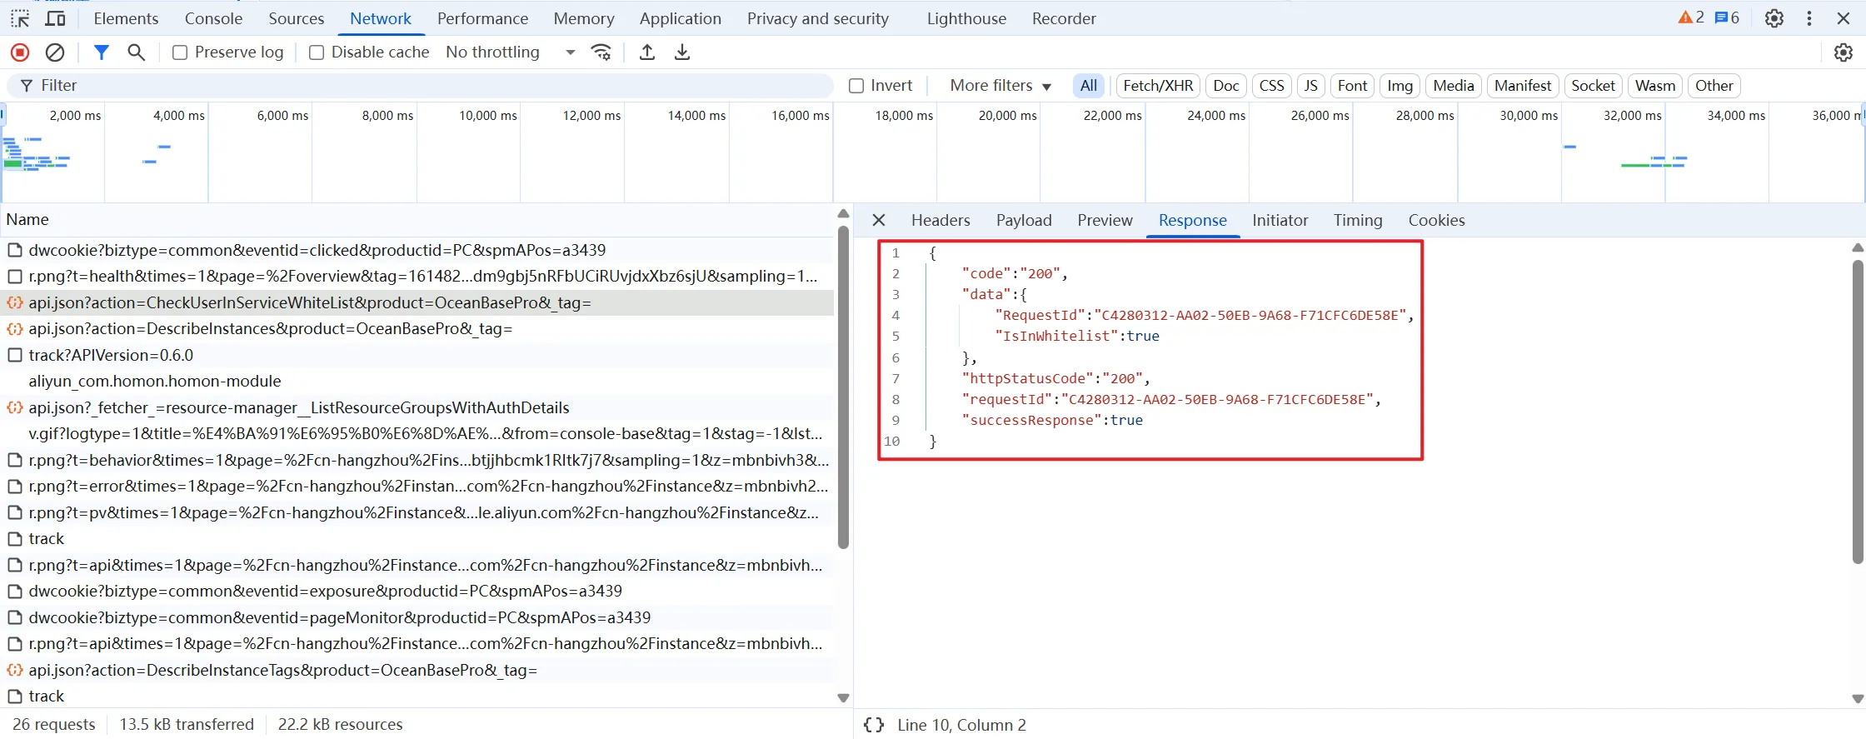The image size is (1866, 739).
Task: Show the request Preview tab
Action: pyautogui.click(x=1105, y=220)
